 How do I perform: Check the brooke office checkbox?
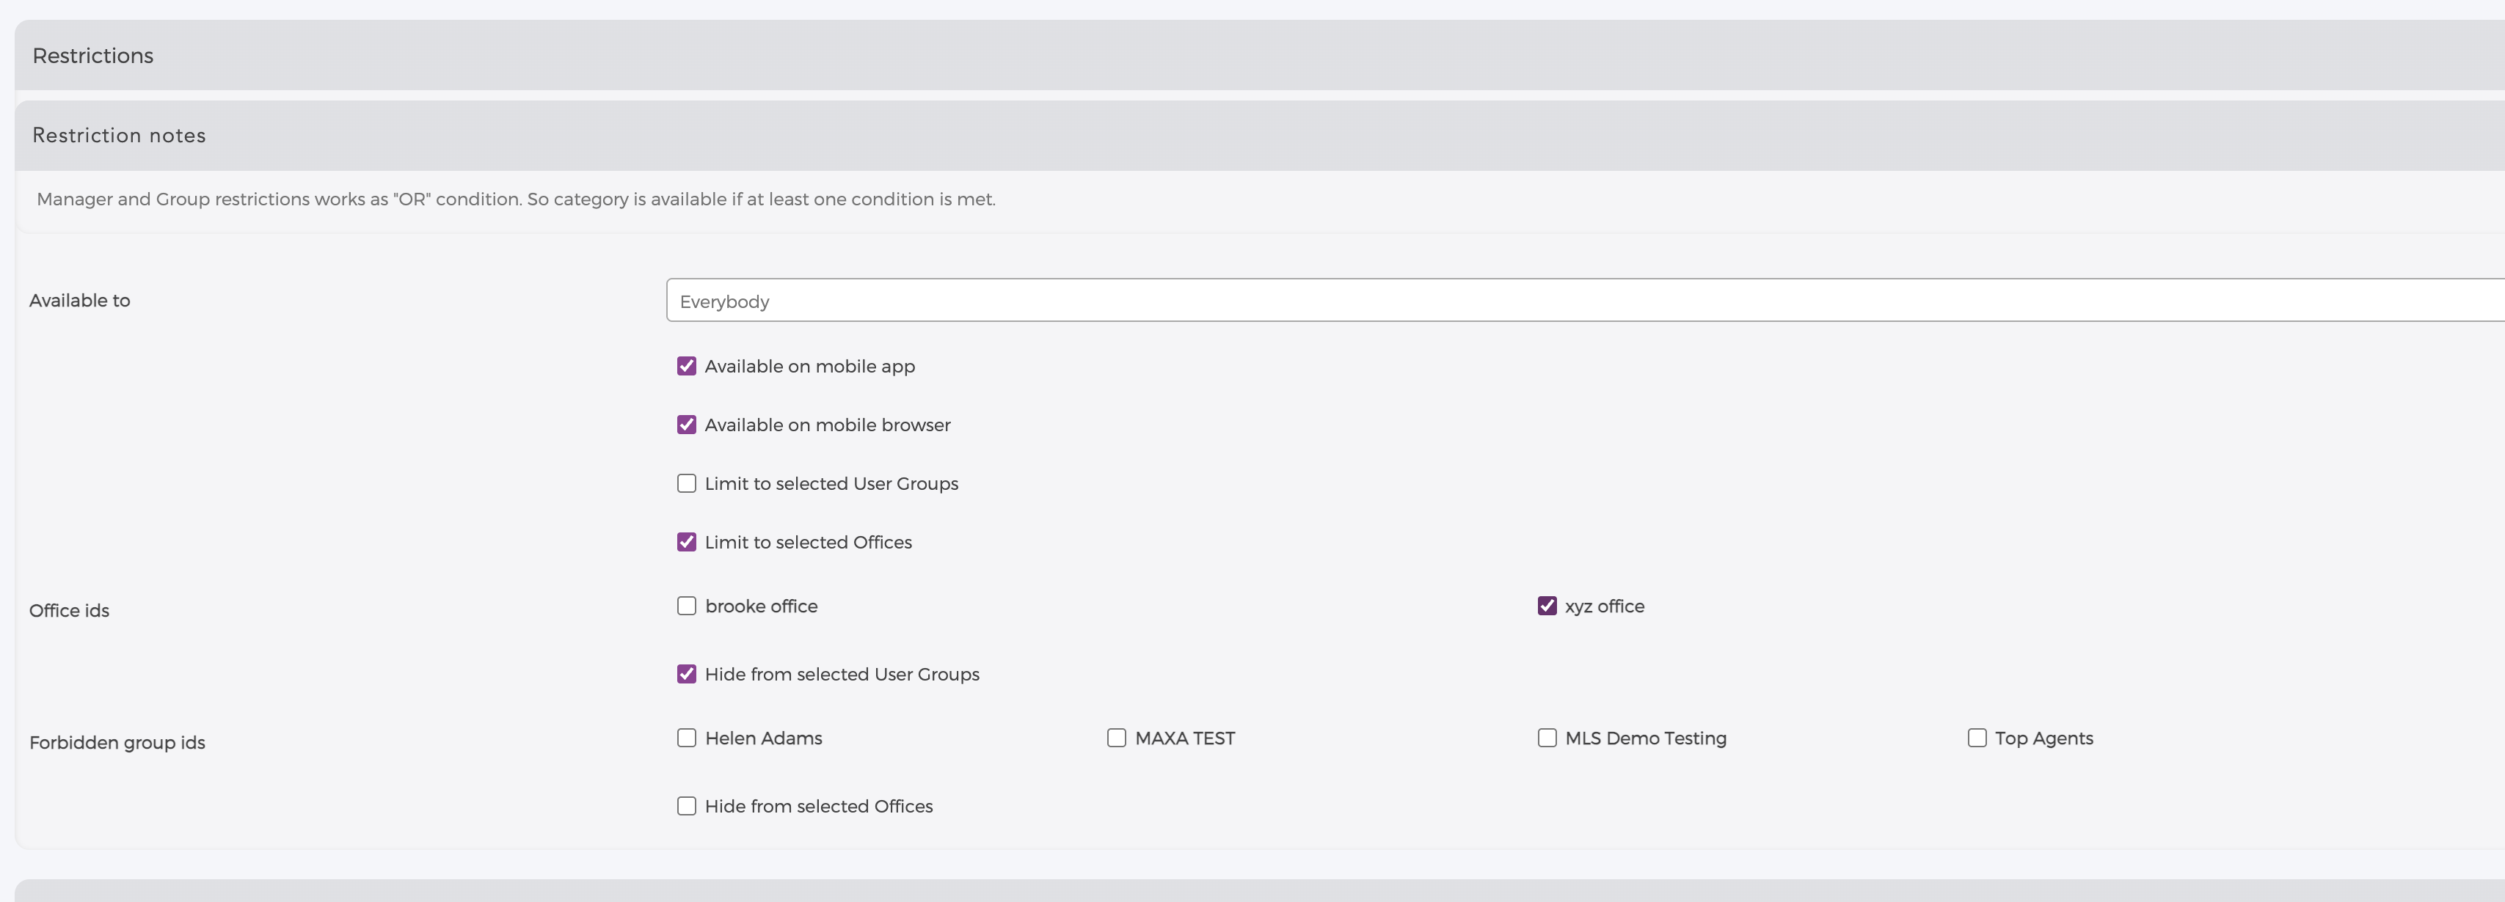click(x=687, y=606)
